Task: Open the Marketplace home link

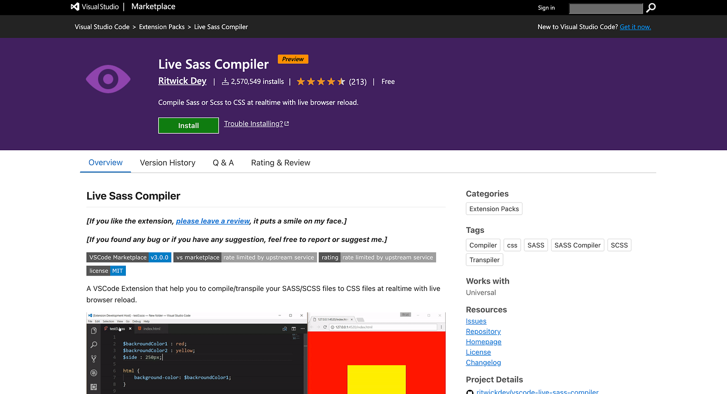Action: point(153,7)
